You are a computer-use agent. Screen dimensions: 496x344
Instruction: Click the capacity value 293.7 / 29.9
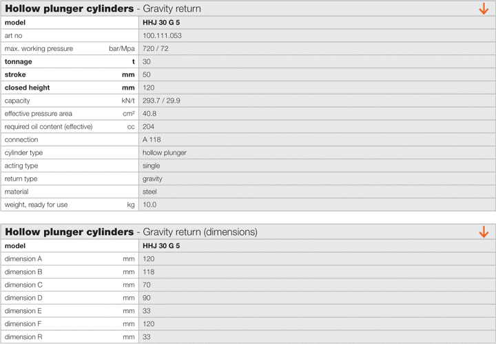(x=161, y=101)
